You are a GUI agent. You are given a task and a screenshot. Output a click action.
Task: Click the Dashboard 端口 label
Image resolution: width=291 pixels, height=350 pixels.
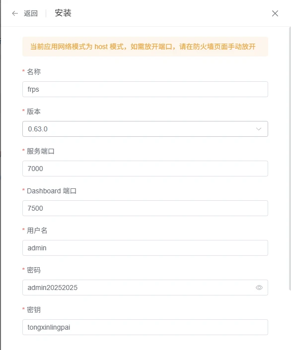[52, 191]
